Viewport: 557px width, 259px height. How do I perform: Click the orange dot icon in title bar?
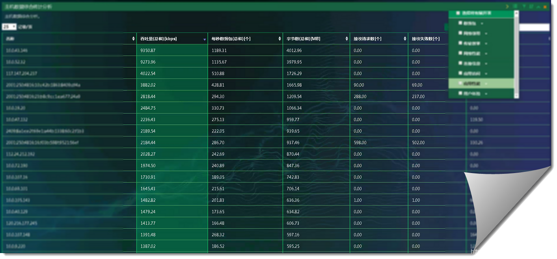point(545,7)
